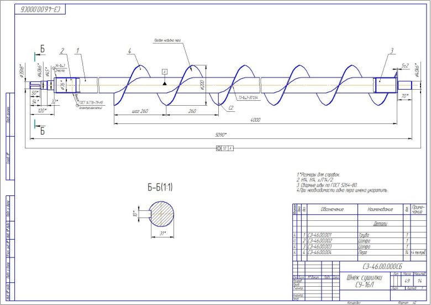
Task: Select the 5090* overall length dimension
Action: 221,135
